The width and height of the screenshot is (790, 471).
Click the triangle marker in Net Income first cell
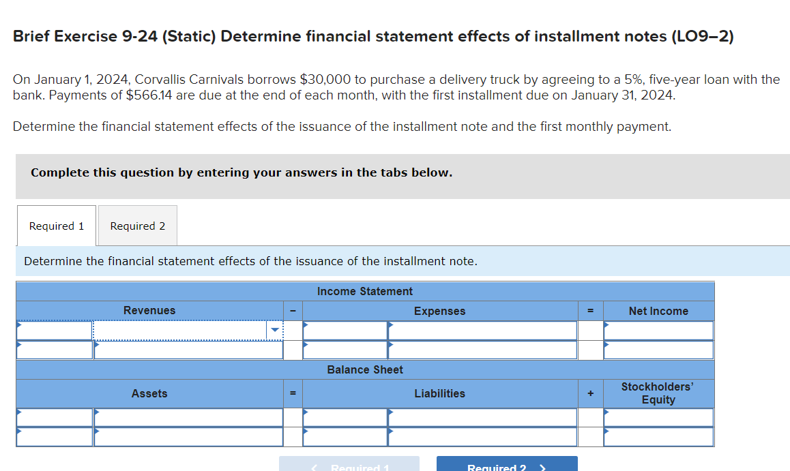coord(606,324)
